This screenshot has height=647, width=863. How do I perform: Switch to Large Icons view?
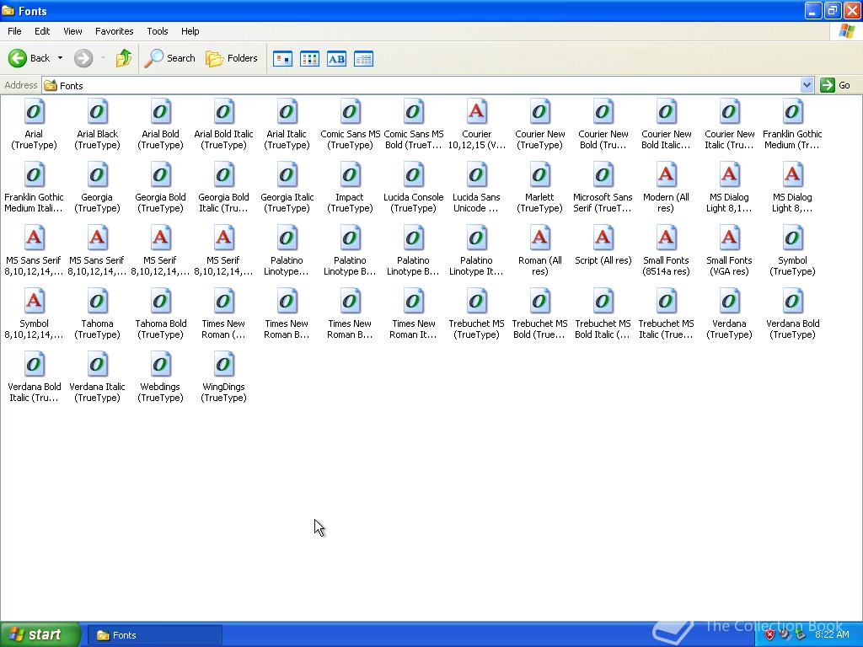tap(282, 58)
